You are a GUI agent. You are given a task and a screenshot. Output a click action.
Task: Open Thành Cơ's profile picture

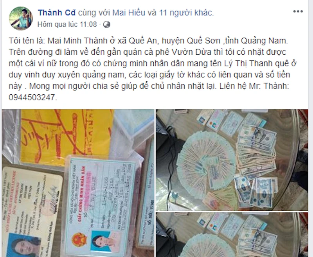tap(21, 18)
